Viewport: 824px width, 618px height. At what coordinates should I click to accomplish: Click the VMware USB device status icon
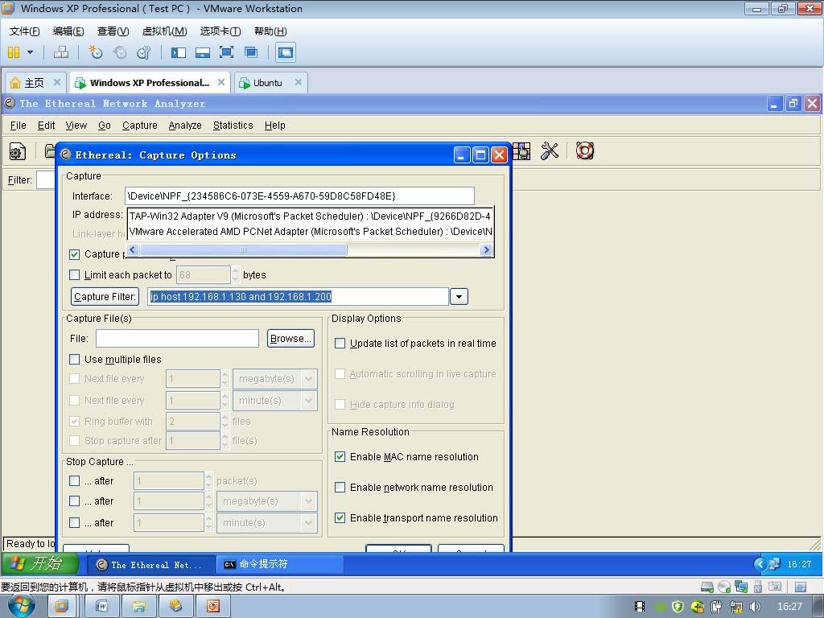click(x=757, y=587)
